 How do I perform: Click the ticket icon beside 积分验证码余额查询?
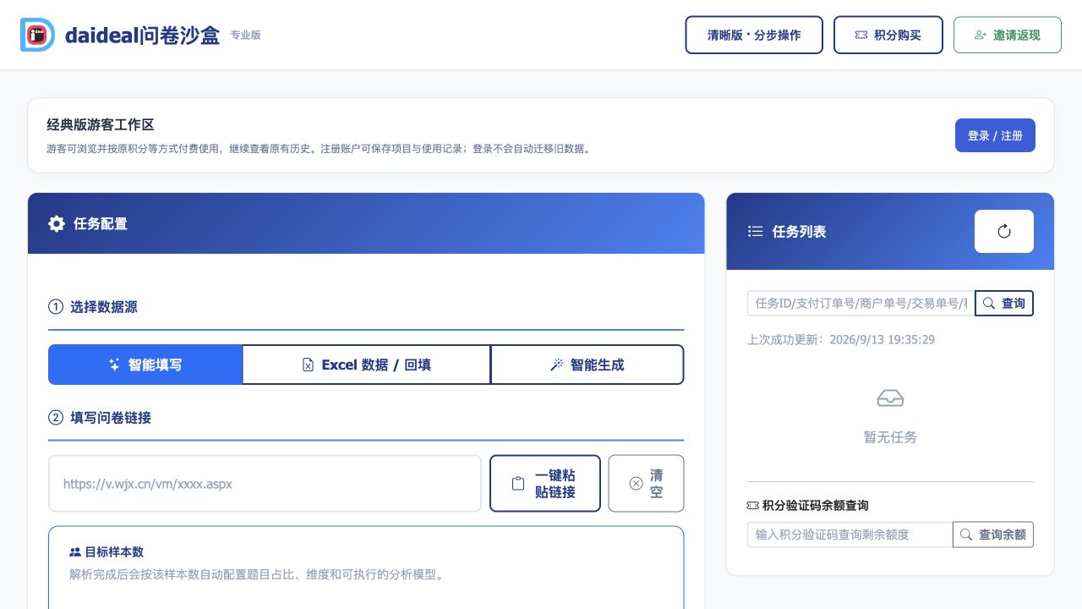[753, 505]
